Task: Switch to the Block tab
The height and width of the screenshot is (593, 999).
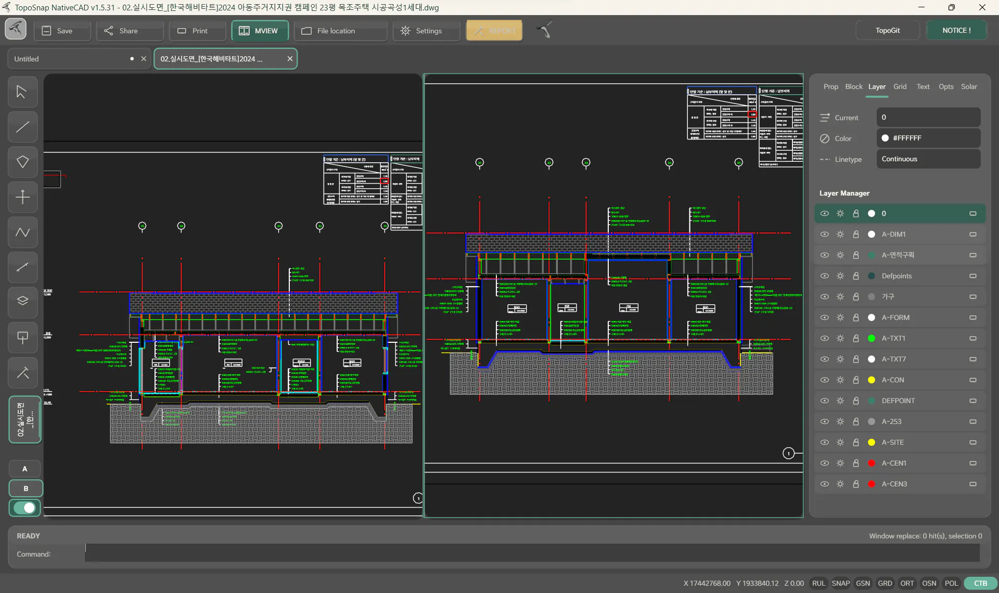Action: point(853,87)
